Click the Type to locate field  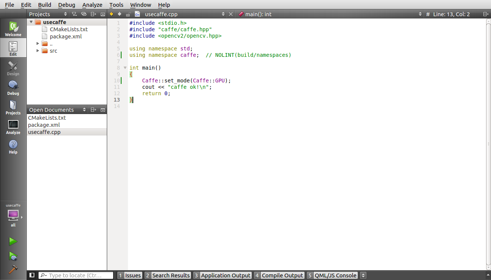(75, 275)
